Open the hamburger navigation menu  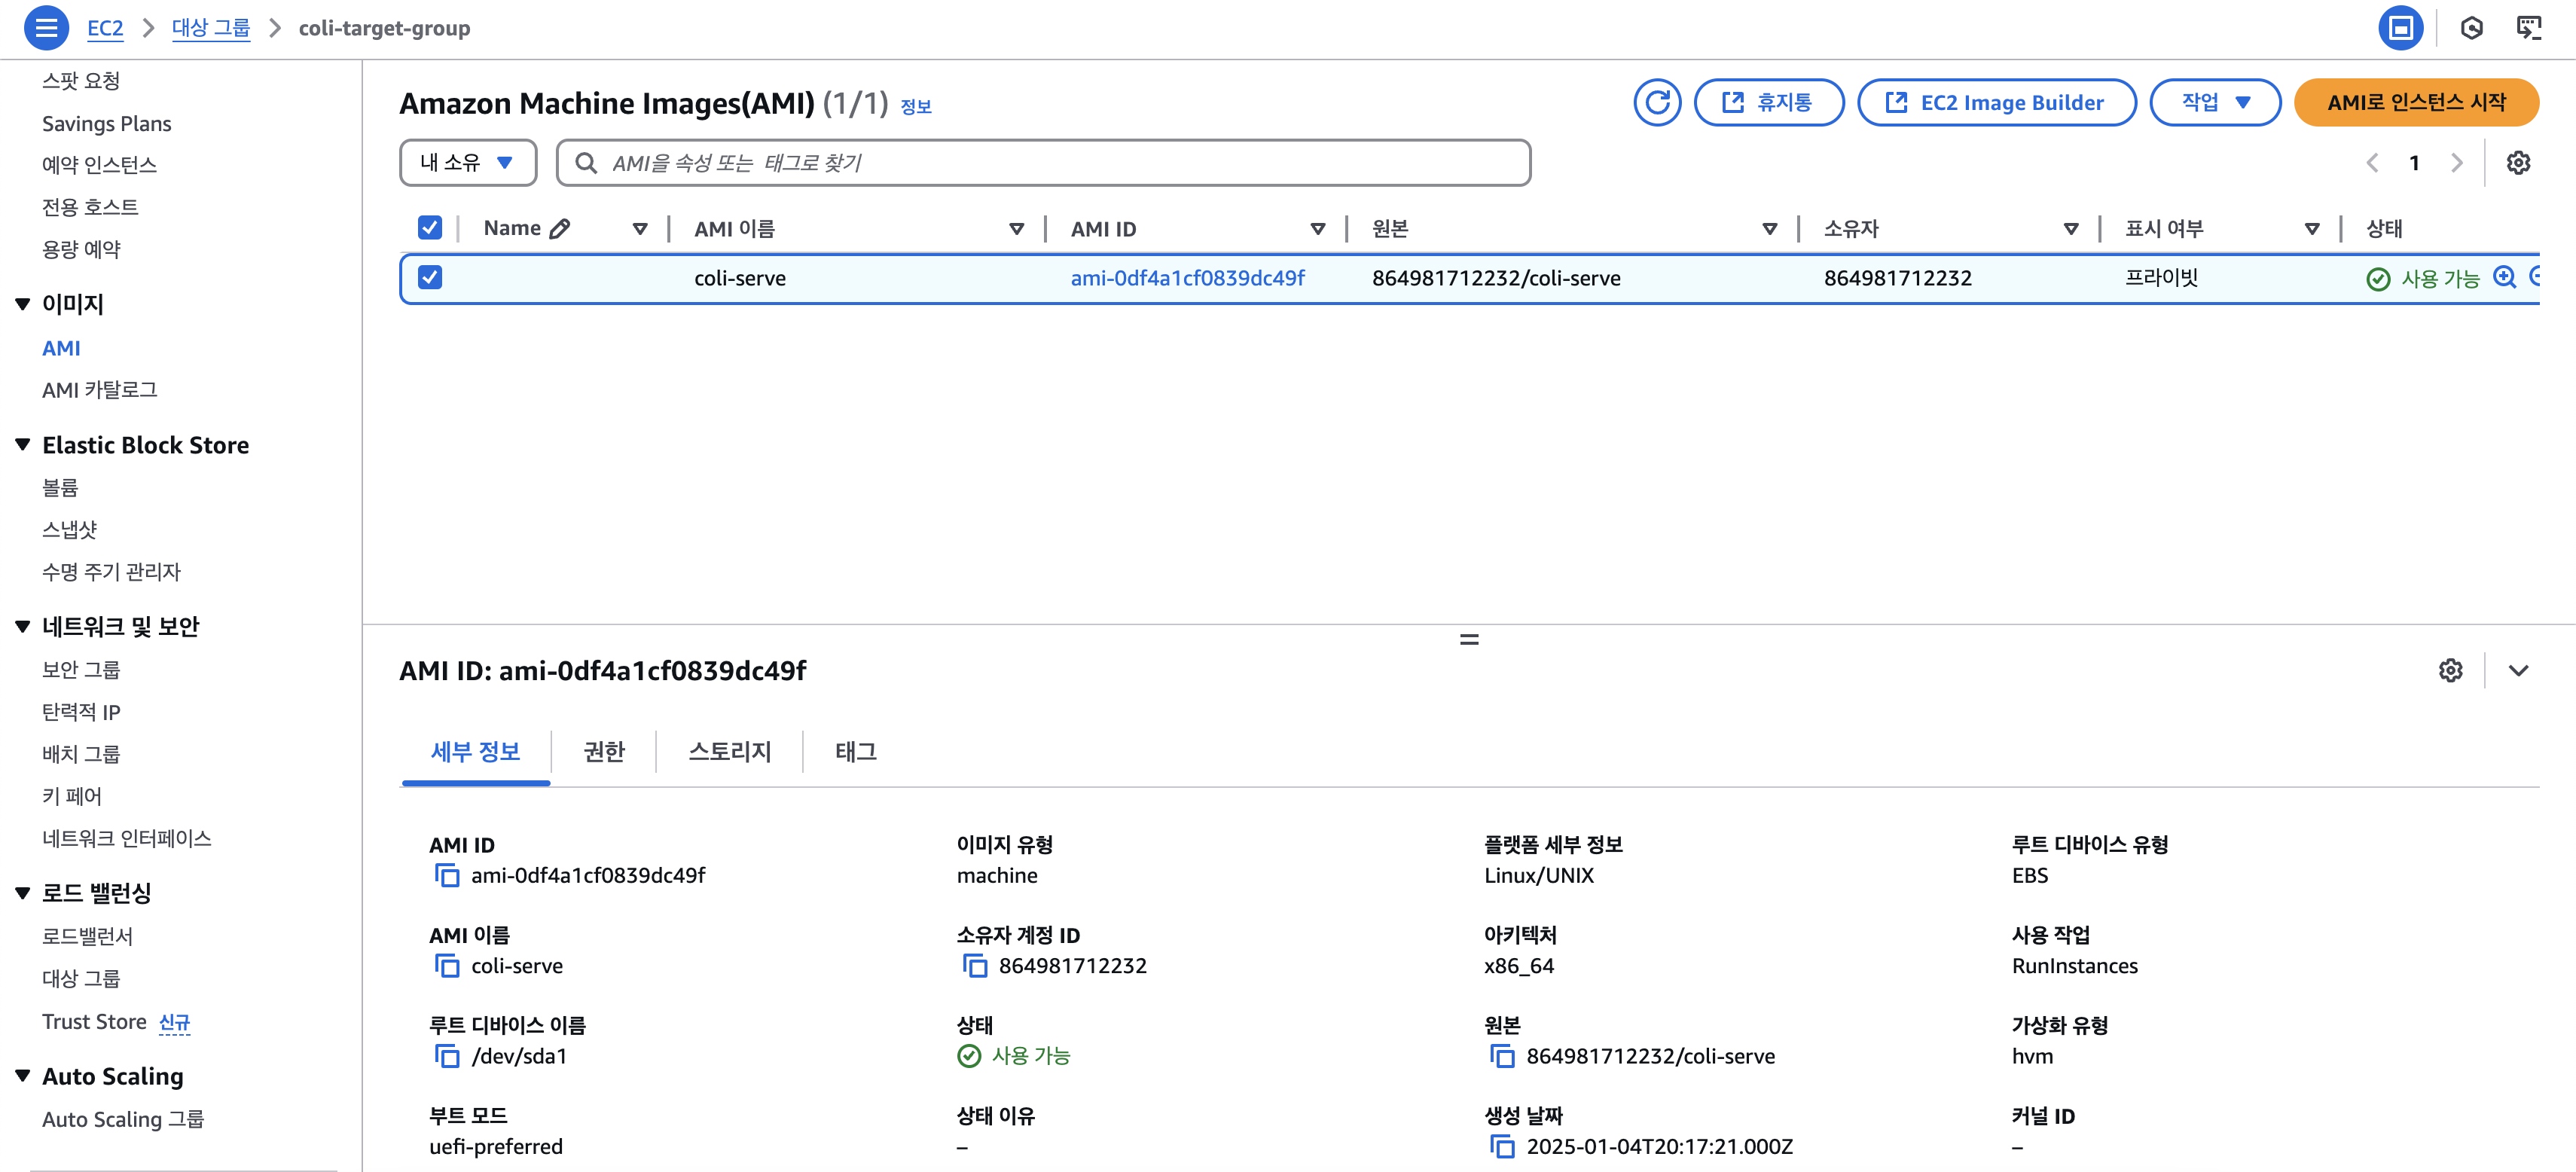[x=46, y=27]
